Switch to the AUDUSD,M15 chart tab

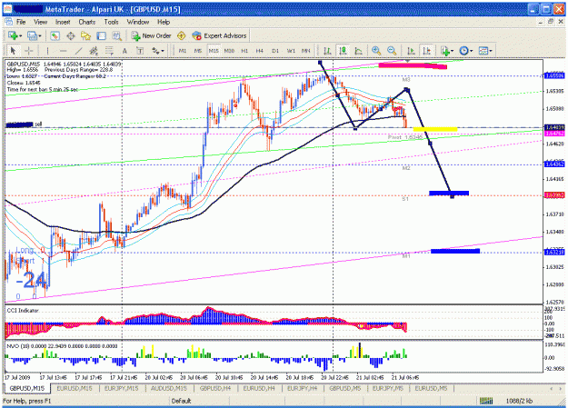click(169, 388)
